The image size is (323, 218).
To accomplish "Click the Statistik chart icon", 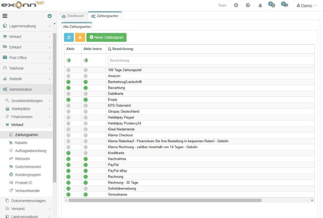I will point(5,79).
